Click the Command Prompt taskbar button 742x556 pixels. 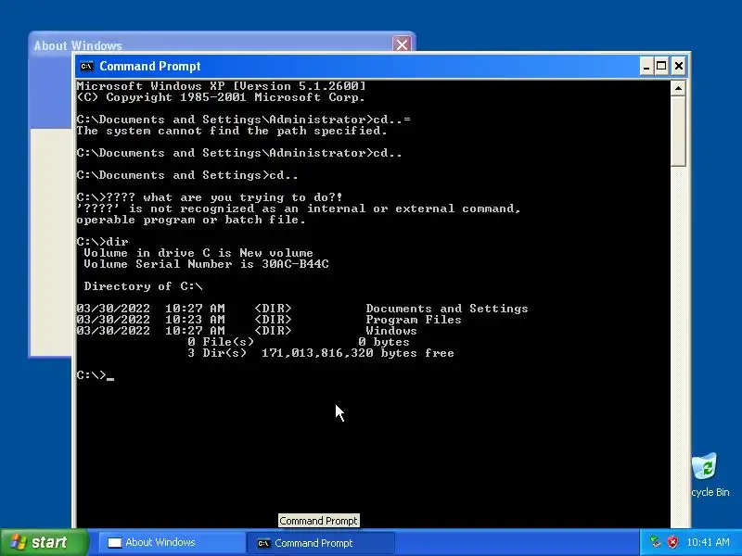coord(320,543)
